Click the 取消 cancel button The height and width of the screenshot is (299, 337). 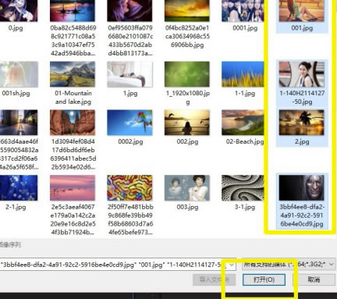click(x=314, y=279)
